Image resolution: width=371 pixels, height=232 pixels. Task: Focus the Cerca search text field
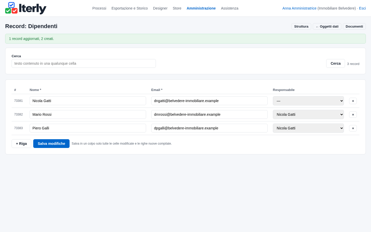[84, 63]
